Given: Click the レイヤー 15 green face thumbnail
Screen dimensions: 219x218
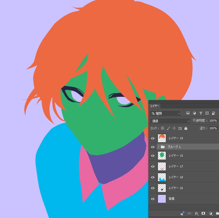Looking at the screenshot, I should [x=162, y=155].
